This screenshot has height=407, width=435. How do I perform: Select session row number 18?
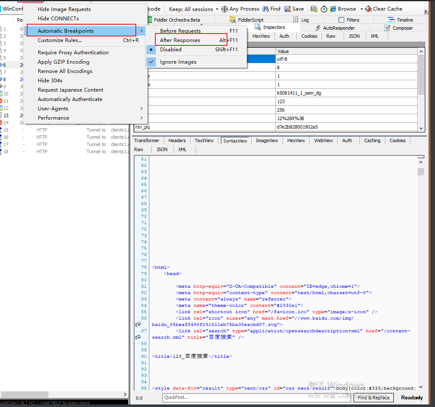click(65, 152)
